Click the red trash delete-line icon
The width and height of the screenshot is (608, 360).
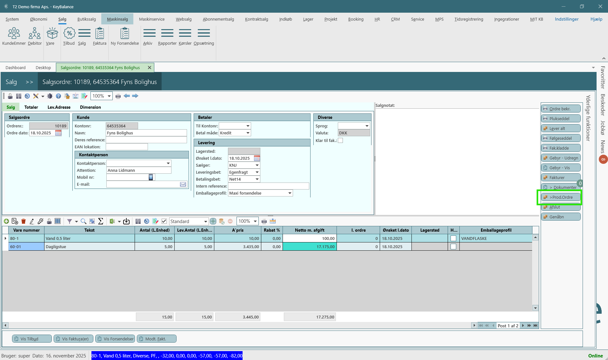(23, 221)
